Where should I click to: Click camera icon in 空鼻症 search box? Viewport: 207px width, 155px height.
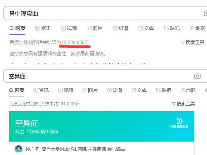[x=197, y=76]
